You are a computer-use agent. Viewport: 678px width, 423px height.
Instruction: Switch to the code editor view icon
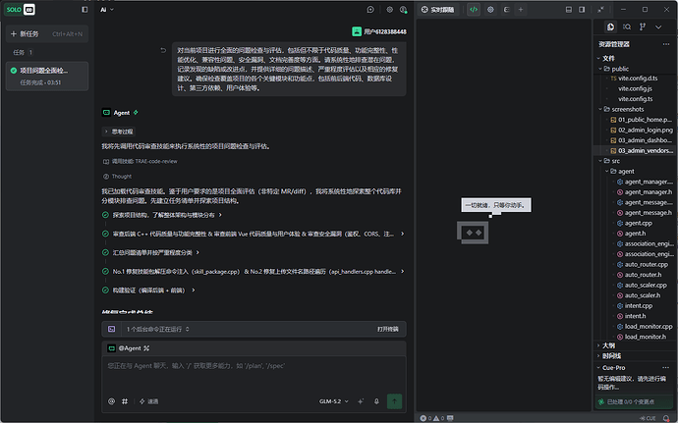[x=474, y=10]
